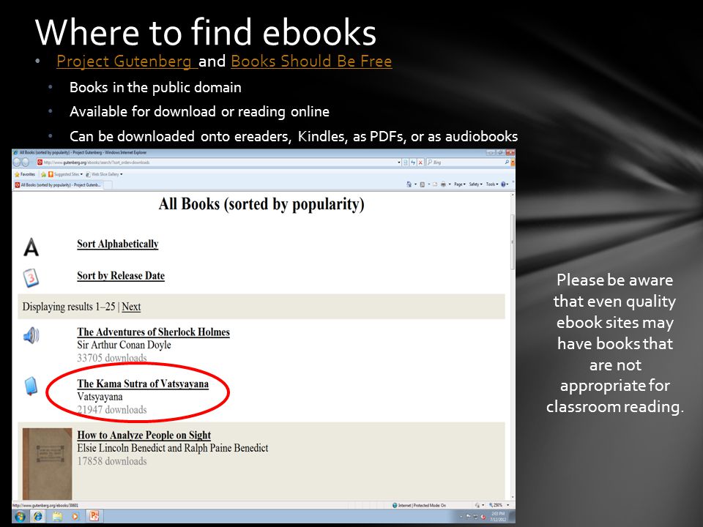This screenshot has width=703, height=527.
Task: Click the Home icon in command bar
Action: [x=409, y=184]
